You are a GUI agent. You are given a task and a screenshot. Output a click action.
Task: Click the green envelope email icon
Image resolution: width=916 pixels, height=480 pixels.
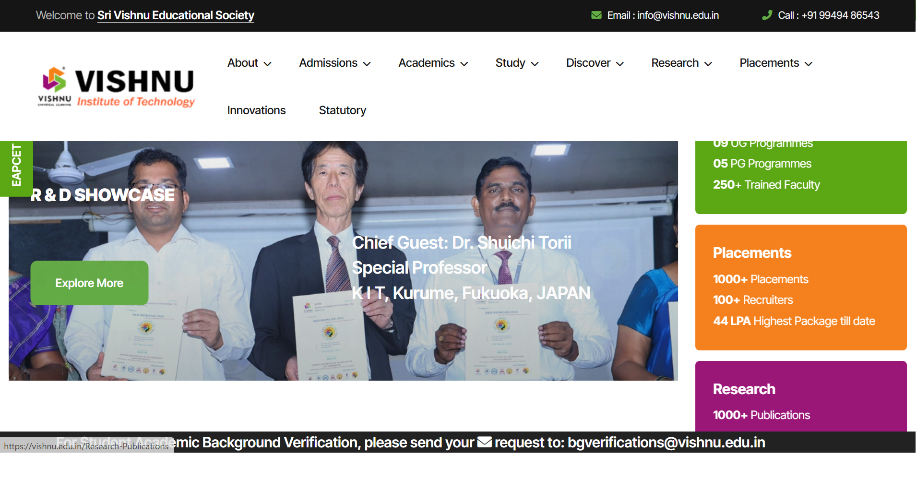click(596, 15)
